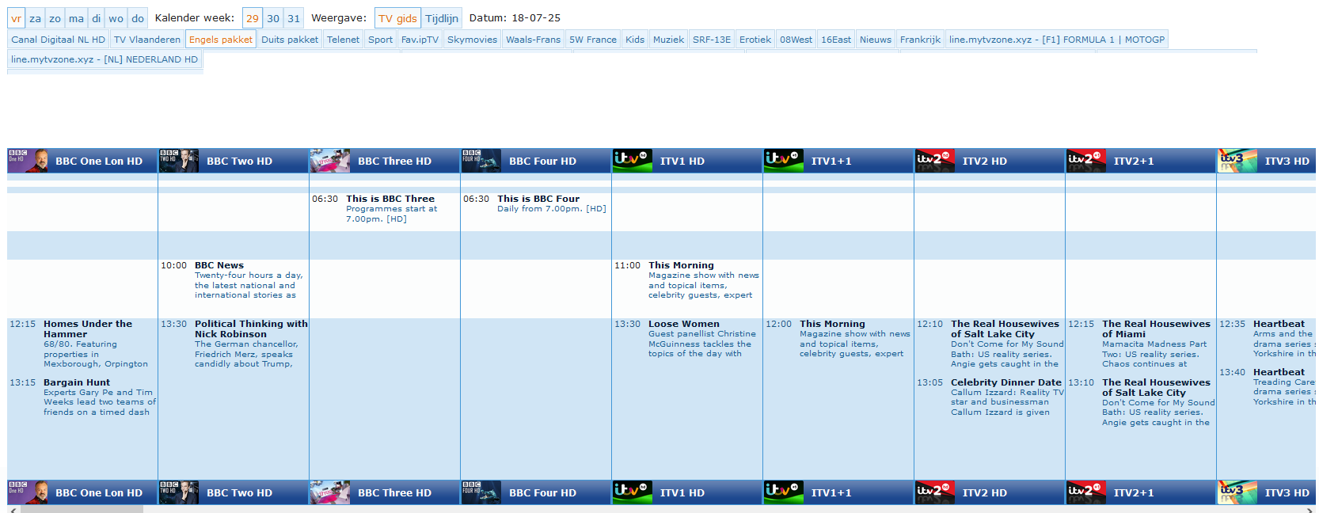Open the Loose Women programme
1319x513 pixels.
pyautogui.click(x=684, y=324)
